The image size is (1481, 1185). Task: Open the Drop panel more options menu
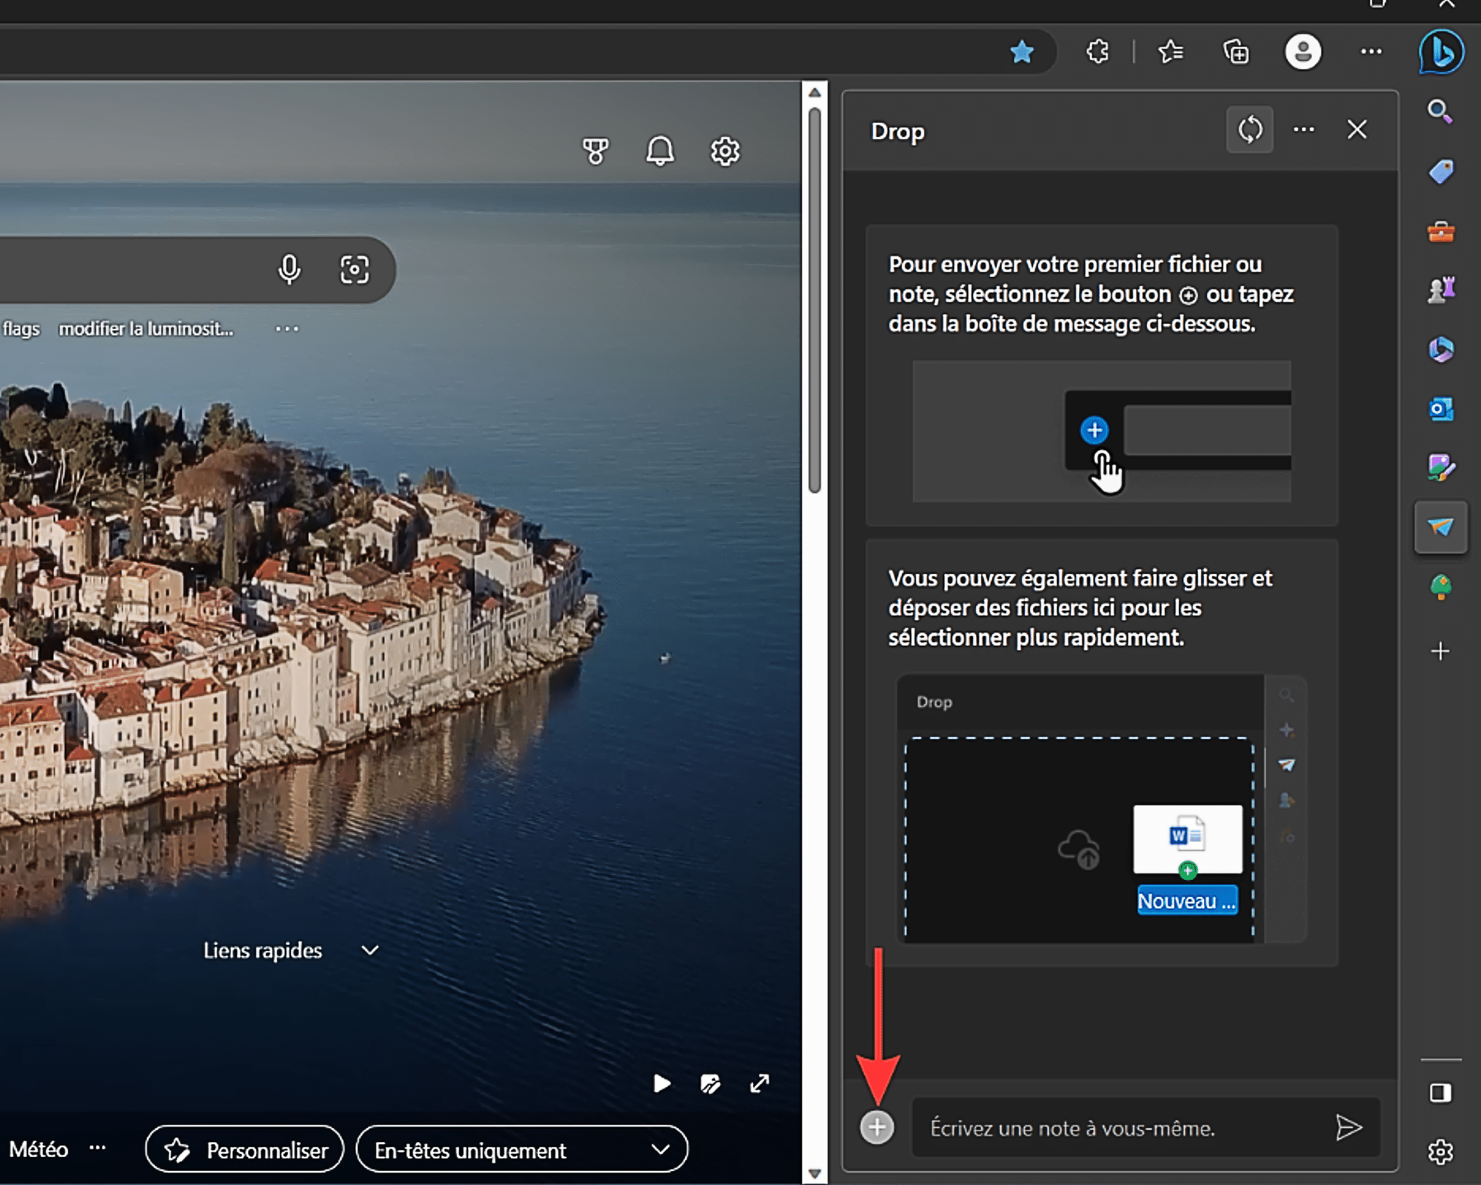tap(1303, 130)
